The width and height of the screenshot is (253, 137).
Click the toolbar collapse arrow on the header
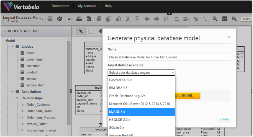coord(169,14)
